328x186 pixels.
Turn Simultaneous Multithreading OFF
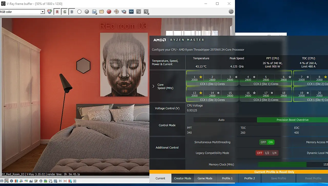[x=263, y=142]
